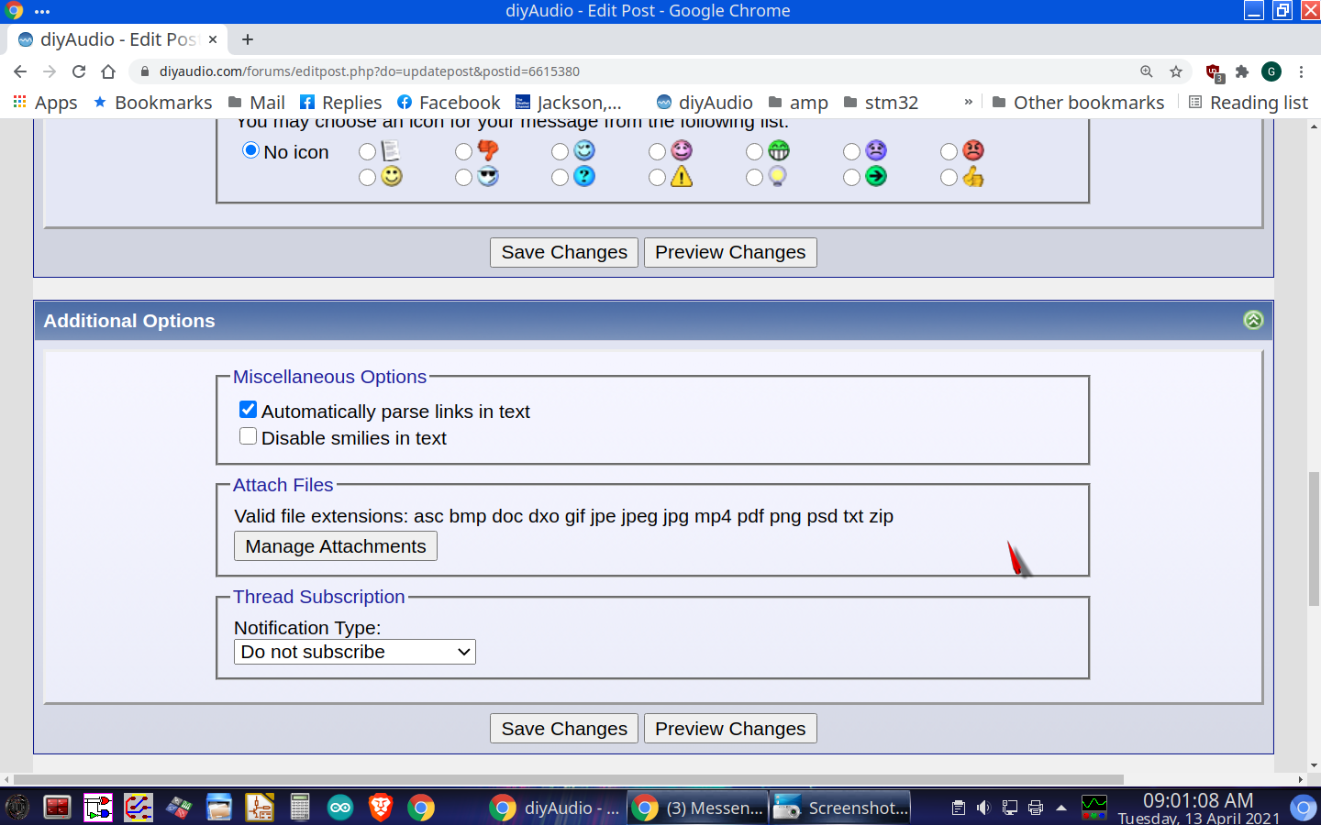The height and width of the screenshot is (825, 1321).
Task: Open the Notification Type dropdown
Action: pos(355,652)
